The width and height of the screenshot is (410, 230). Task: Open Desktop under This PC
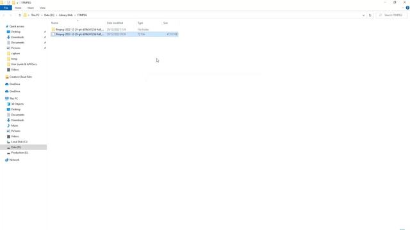pos(15,109)
